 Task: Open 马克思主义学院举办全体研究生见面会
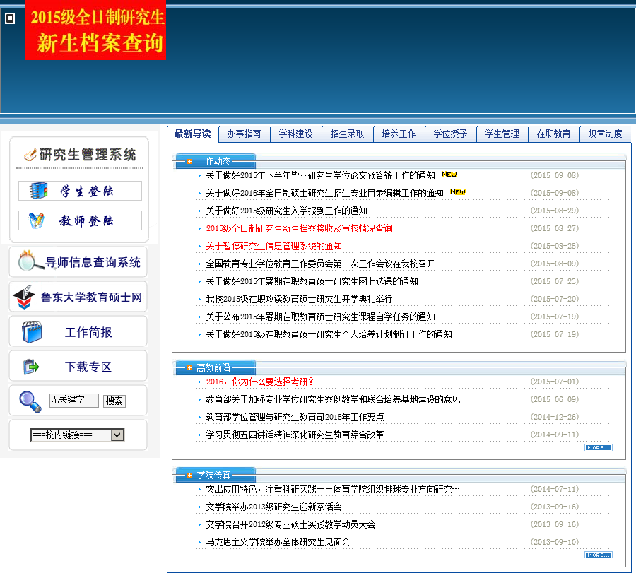coord(278,542)
